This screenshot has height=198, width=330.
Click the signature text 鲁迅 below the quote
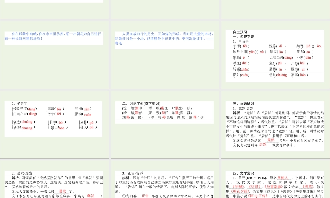tap(118, 43)
